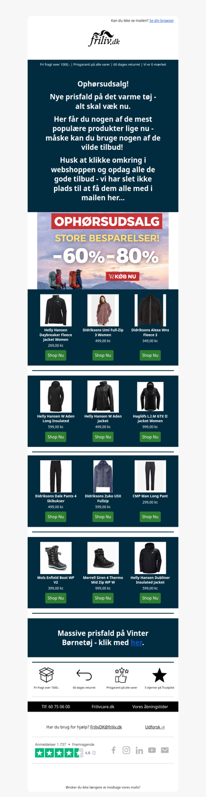Click the 'Udforsk ->' link

(x=155, y=727)
